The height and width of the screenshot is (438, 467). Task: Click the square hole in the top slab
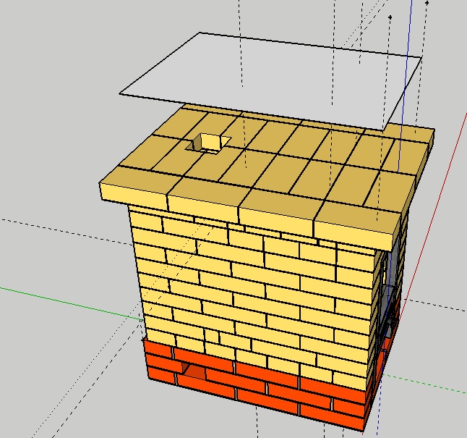208,143
